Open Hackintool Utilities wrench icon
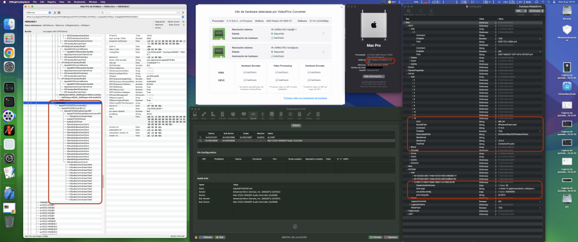The height and width of the screenshot is (242, 578). tap(309, 114)
